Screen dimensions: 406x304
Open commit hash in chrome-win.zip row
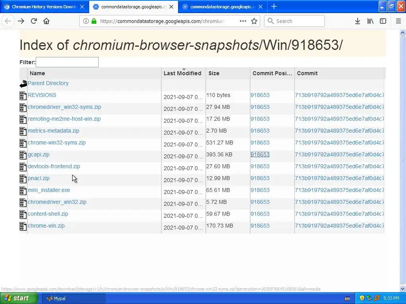[339, 226]
